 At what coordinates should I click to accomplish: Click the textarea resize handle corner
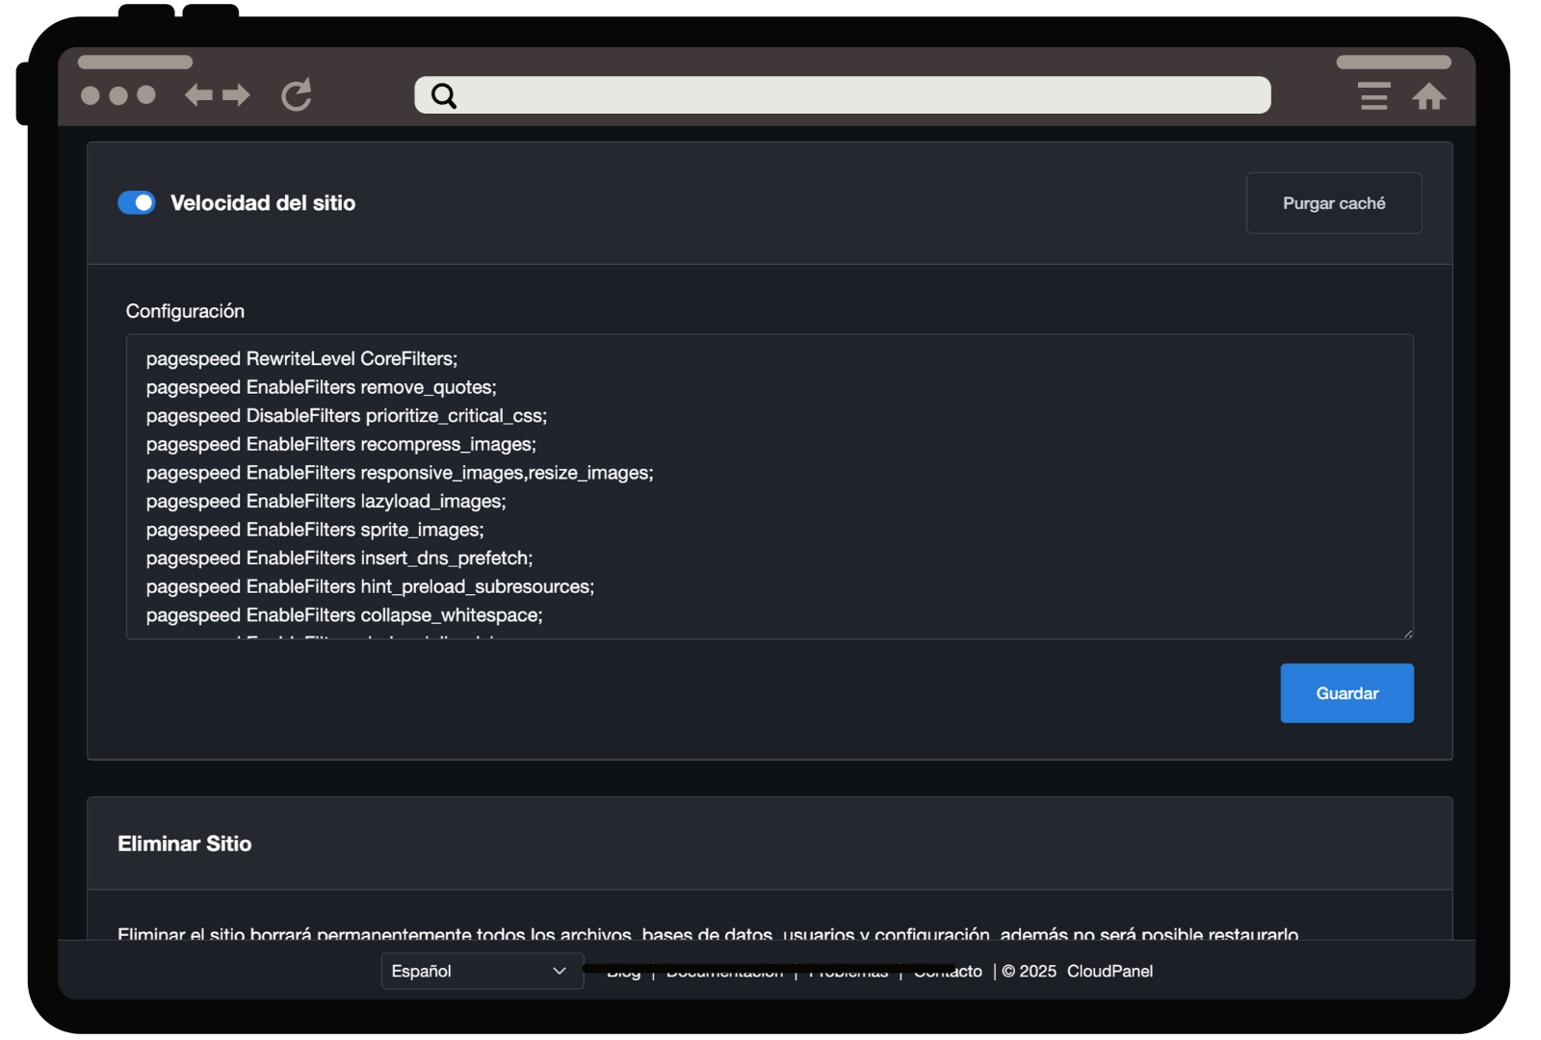tap(1408, 634)
